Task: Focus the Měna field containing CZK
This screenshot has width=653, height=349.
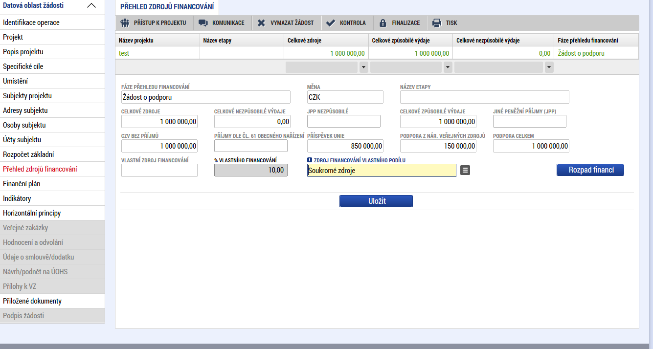Action: pos(345,97)
